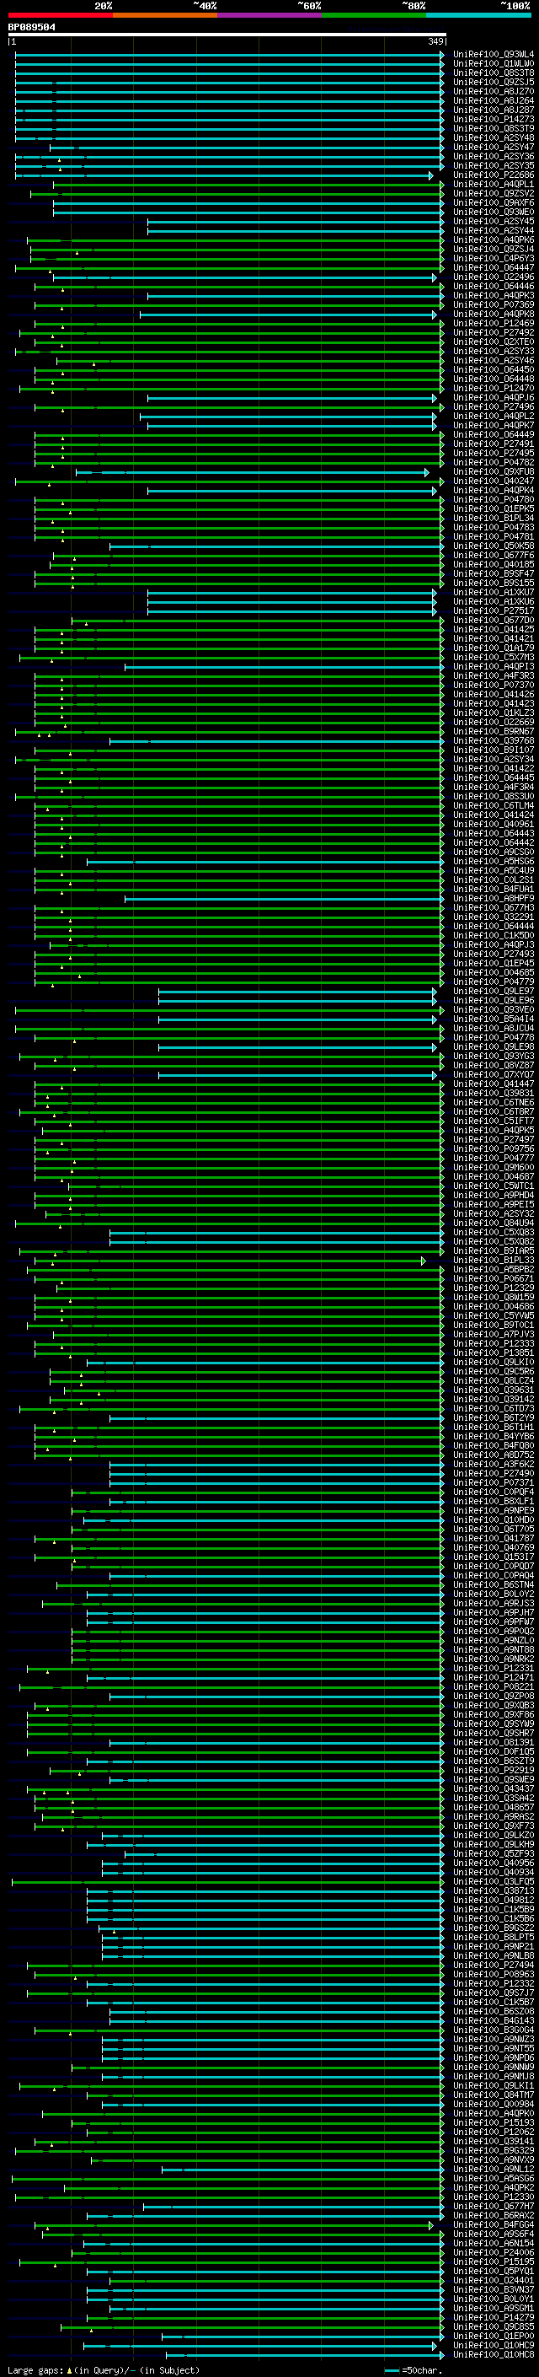Select the UniRef100_A2SY36 label
Image resolution: width=539 pixels, height=2377 pixels.
click(x=493, y=156)
